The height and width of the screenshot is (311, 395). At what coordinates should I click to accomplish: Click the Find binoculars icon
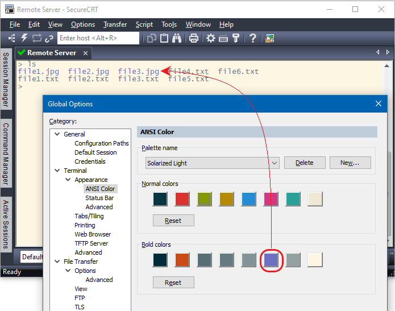177,38
